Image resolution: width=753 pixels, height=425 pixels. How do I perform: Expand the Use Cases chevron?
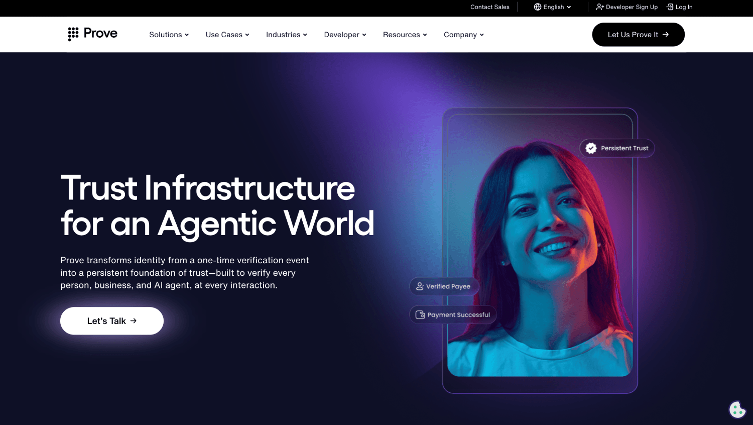coord(247,35)
